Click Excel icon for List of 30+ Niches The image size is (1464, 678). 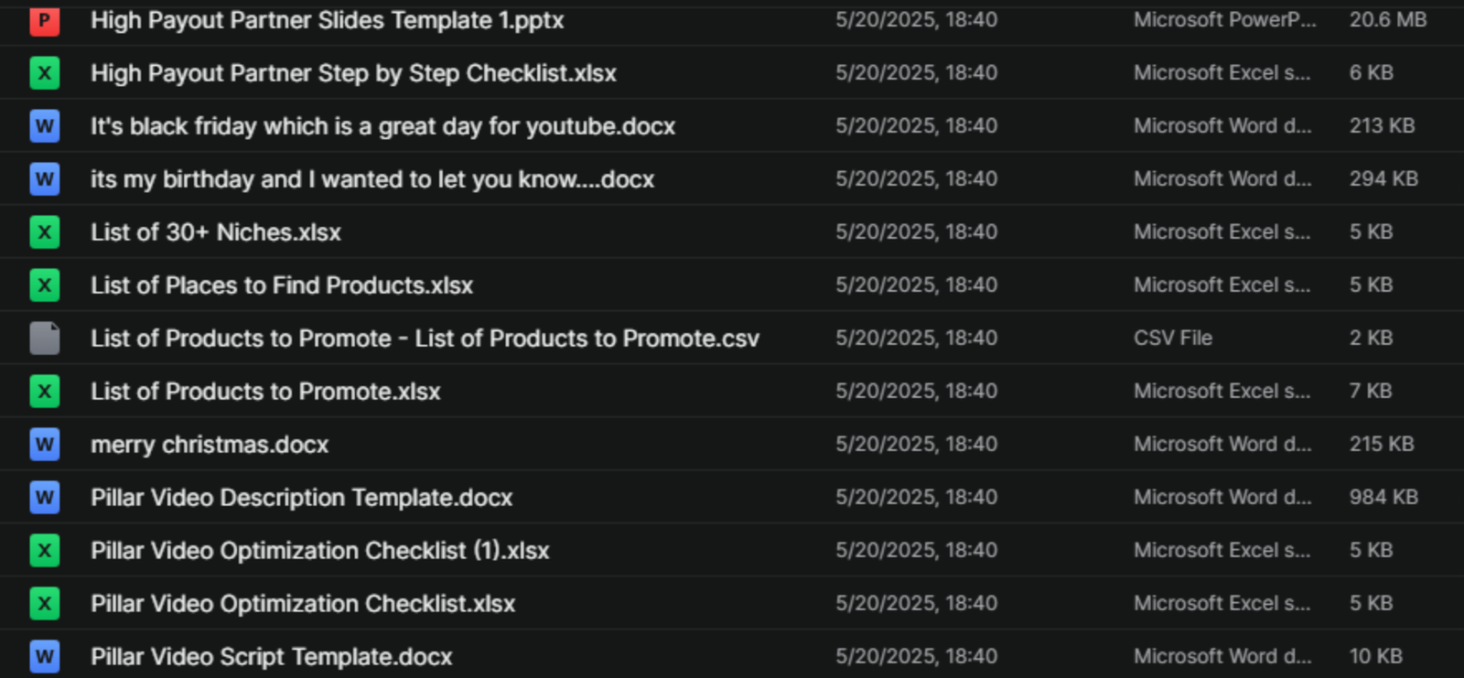click(x=44, y=232)
